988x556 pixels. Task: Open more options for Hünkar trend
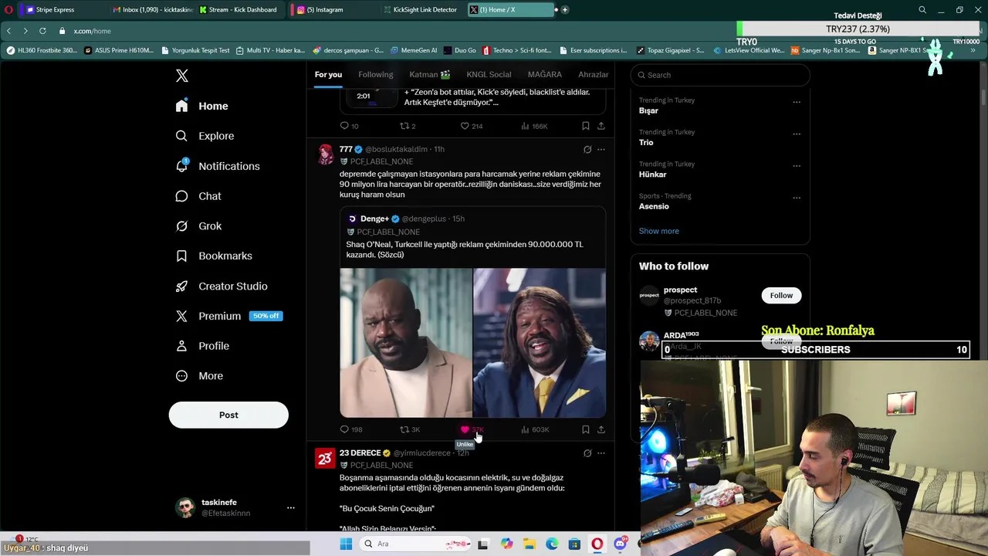tap(797, 165)
